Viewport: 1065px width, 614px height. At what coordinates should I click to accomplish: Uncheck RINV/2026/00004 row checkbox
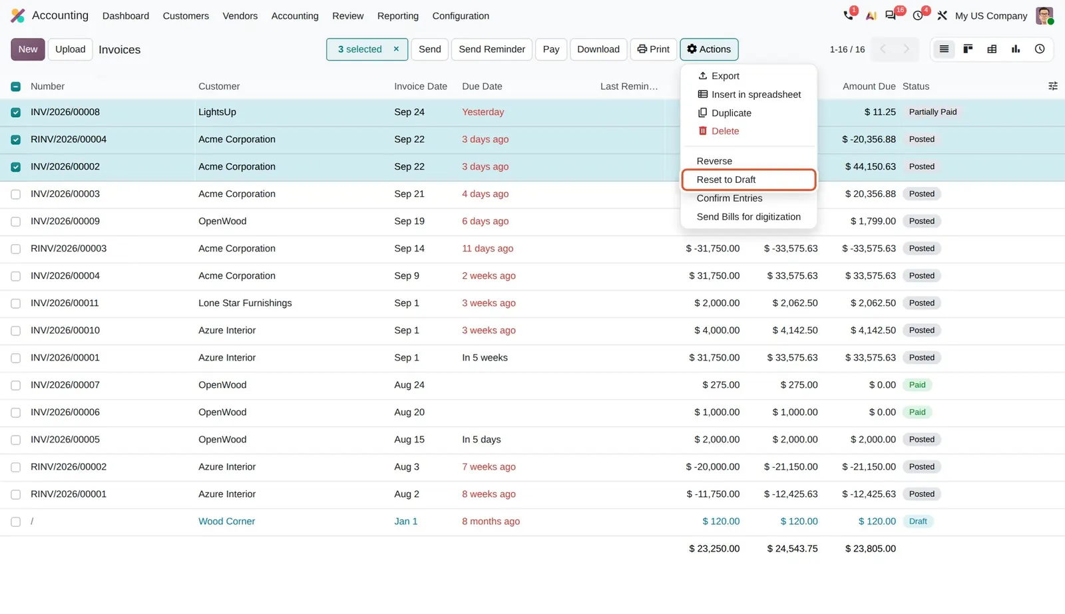coord(15,140)
